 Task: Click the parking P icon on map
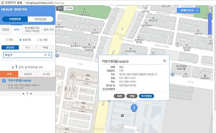(122, 116)
